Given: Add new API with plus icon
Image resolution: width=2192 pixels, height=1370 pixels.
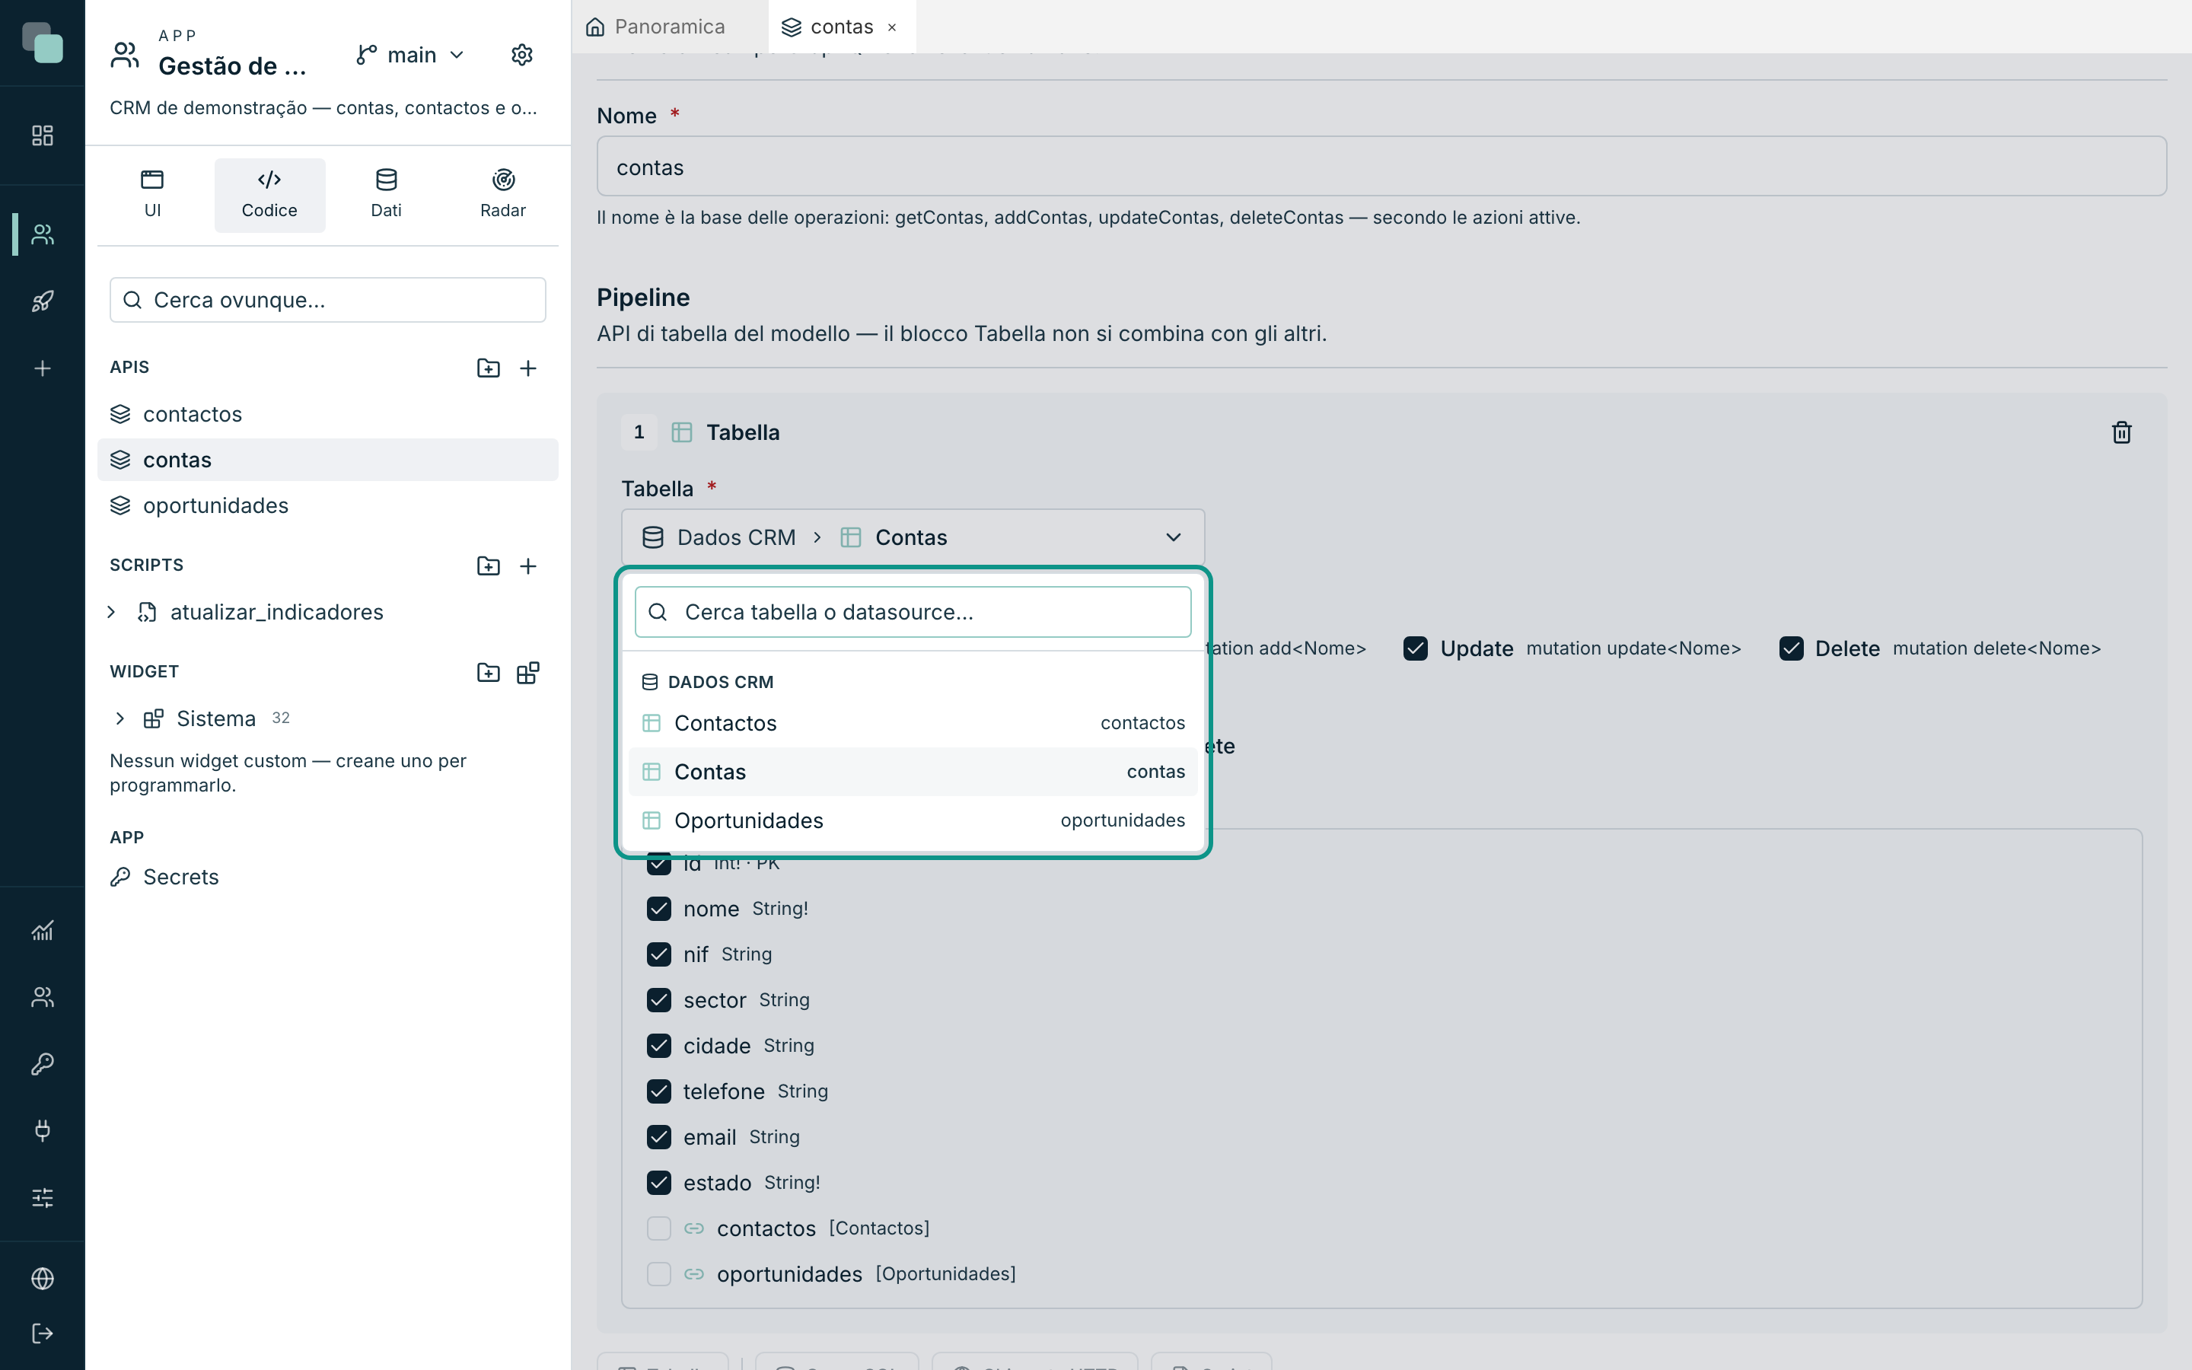Looking at the screenshot, I should (x=528, y=368).
